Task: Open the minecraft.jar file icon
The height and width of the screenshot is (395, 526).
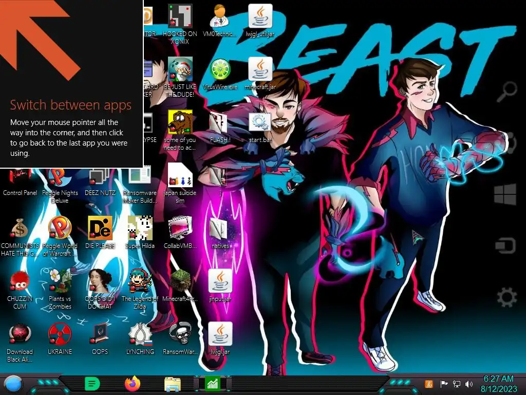Action: (260, 69)
